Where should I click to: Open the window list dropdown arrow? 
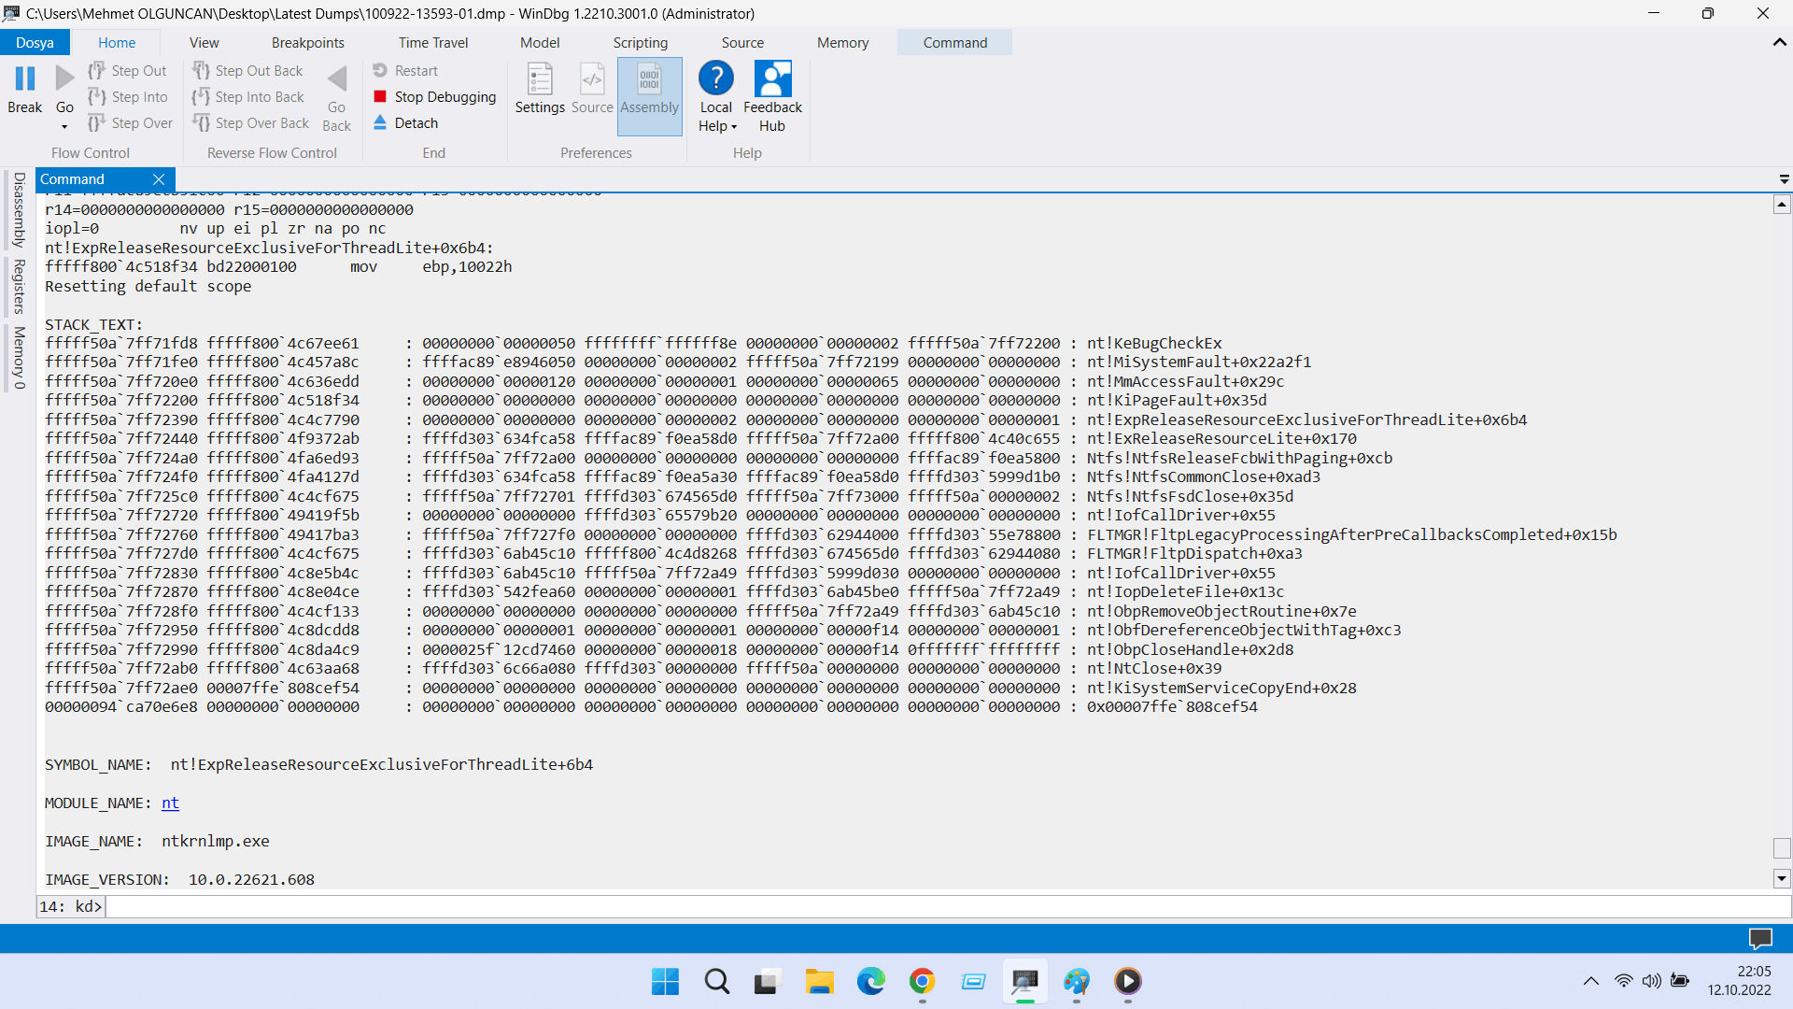[1784, 178]
